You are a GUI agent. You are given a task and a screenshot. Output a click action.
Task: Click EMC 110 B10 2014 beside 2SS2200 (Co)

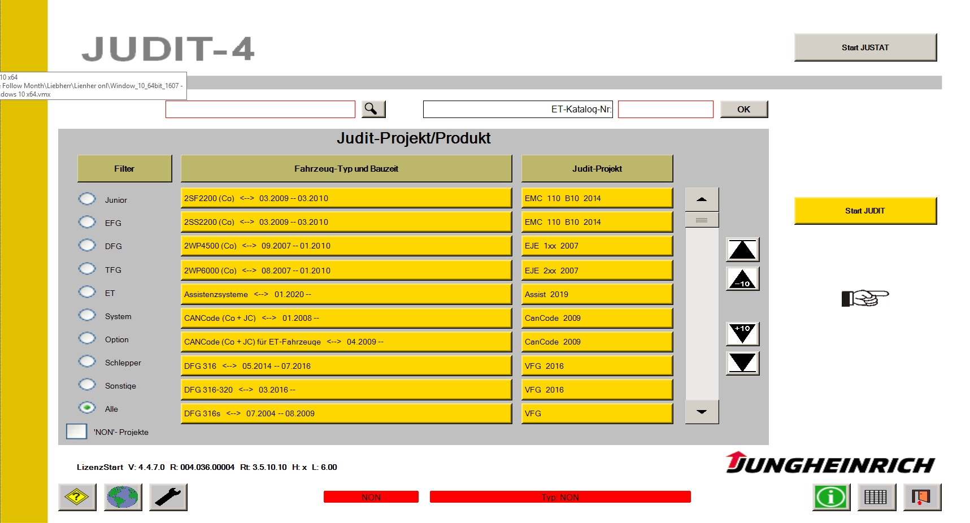[x=597, y=222]
